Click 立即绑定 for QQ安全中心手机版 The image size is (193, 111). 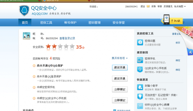pos(120,100)
